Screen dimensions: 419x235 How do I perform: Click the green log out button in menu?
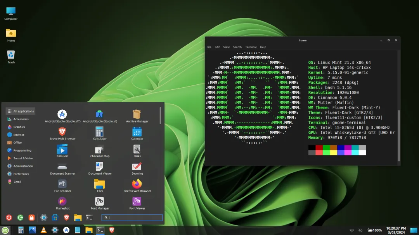(x=20, y=218)
